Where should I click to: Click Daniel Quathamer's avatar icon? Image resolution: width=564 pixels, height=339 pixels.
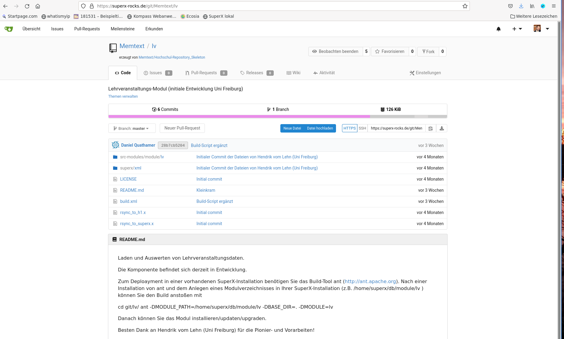click(x=116, y=145)
